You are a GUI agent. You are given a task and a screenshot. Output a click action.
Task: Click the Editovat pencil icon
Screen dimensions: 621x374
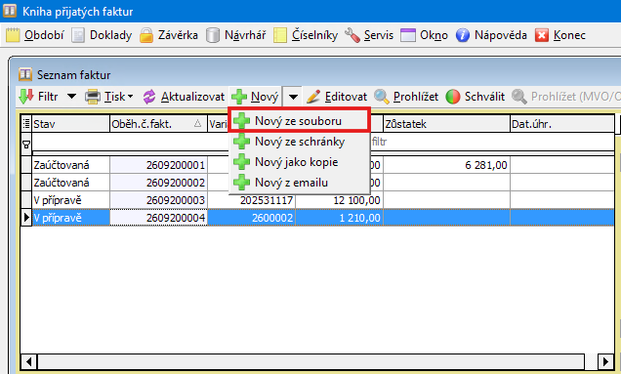(x=313, y=97)
